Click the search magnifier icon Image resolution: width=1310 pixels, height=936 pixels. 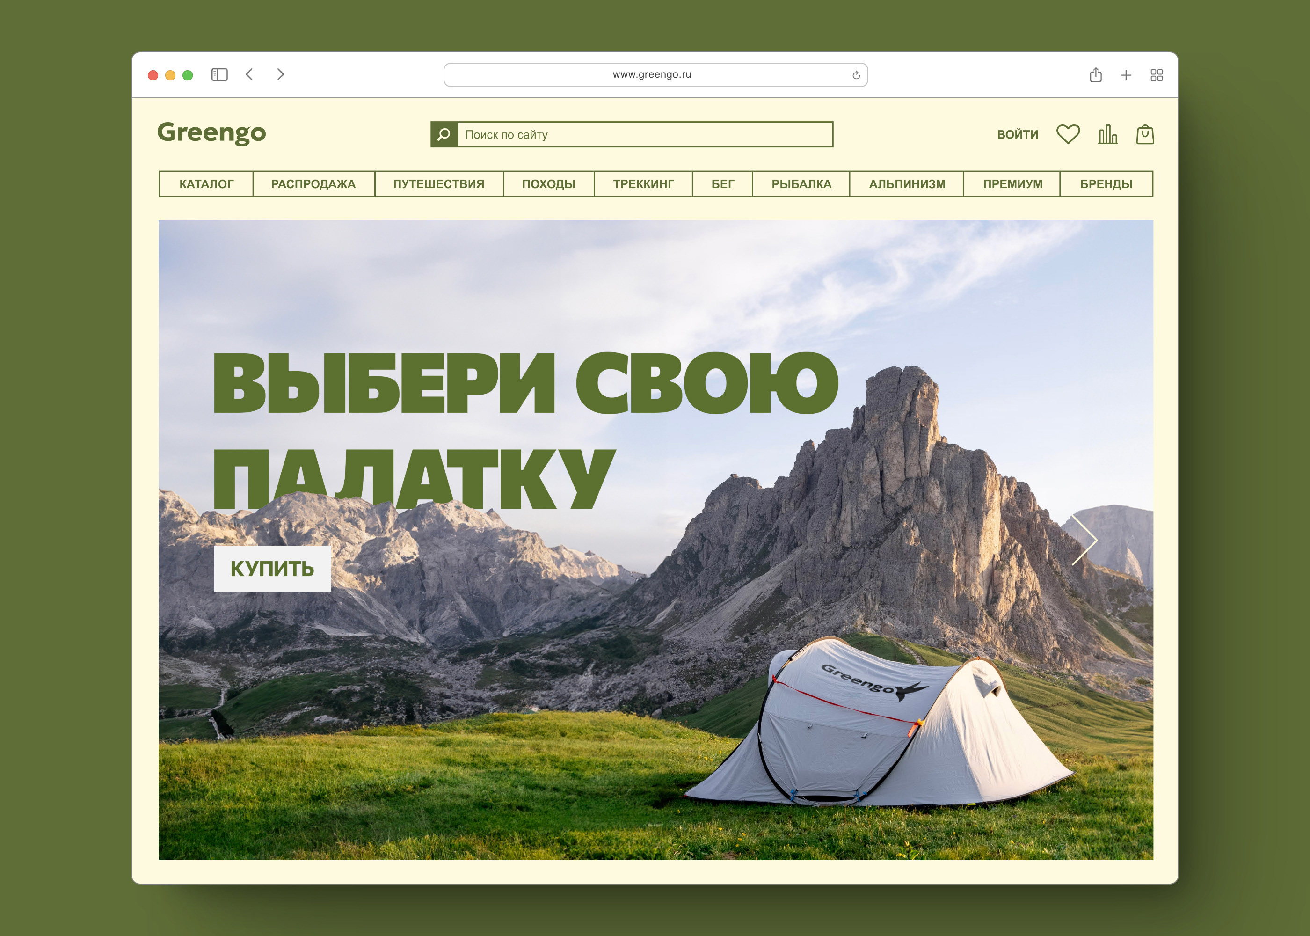tap(444, 134)
